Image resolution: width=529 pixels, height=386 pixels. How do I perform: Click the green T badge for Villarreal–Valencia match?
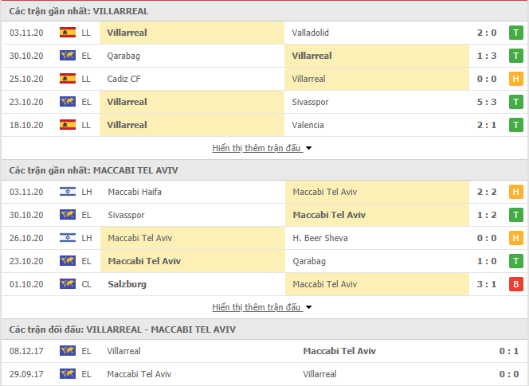coord(515,125)
